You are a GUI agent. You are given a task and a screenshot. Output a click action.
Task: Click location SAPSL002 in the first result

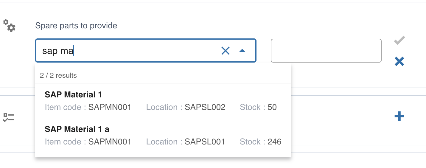tap(205, 107)
